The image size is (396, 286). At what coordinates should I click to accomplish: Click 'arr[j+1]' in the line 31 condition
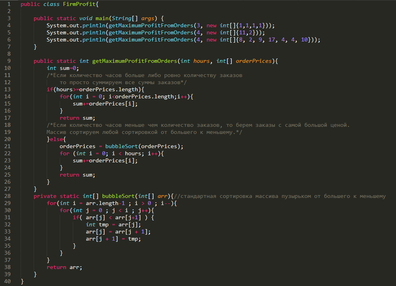pos(128,217)
